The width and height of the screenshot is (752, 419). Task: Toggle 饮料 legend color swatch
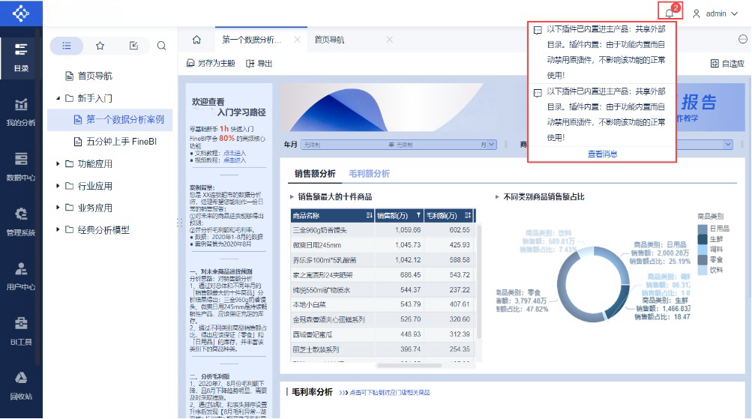[x=702, y=271]
